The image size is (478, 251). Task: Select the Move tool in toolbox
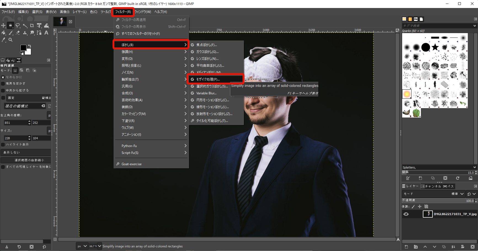(x=4, y=26)
